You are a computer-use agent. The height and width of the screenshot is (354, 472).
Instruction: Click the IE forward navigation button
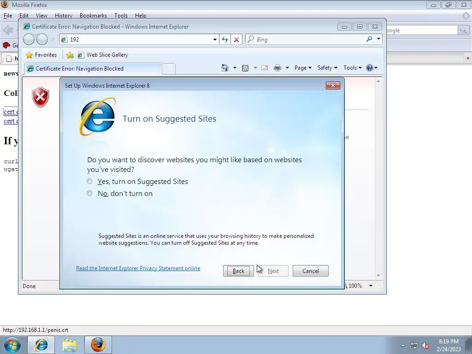[42, 40]
